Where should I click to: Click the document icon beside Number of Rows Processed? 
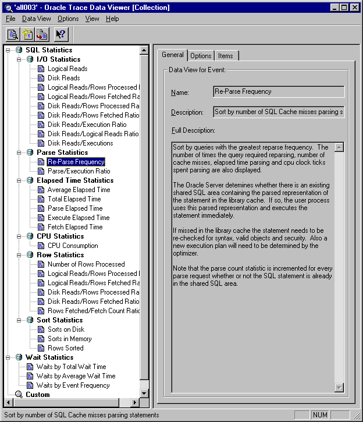[41, 264]
